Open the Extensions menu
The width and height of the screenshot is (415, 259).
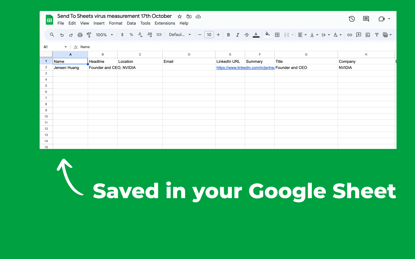tap(165, 23)
